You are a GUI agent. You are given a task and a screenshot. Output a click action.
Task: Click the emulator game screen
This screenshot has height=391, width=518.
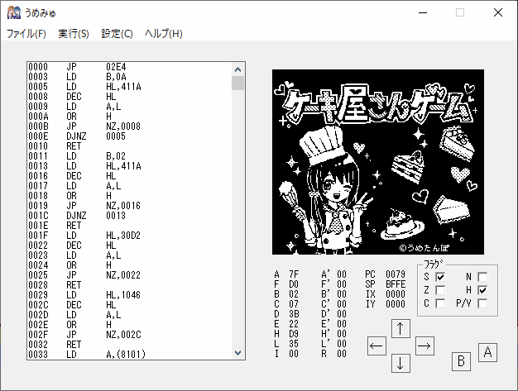[378, 162]
